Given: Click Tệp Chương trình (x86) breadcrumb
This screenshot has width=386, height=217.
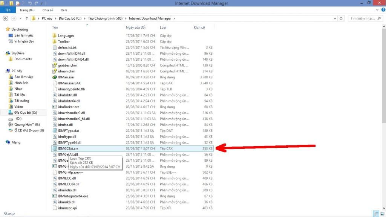Looking at the screenshot, I should 105,18.
